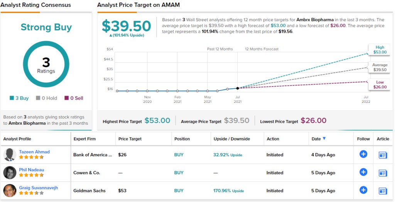Click Graig Suvannavejh's profile picture
The height and width of the screenshot is (202, 395).
(x=10, y=190)
